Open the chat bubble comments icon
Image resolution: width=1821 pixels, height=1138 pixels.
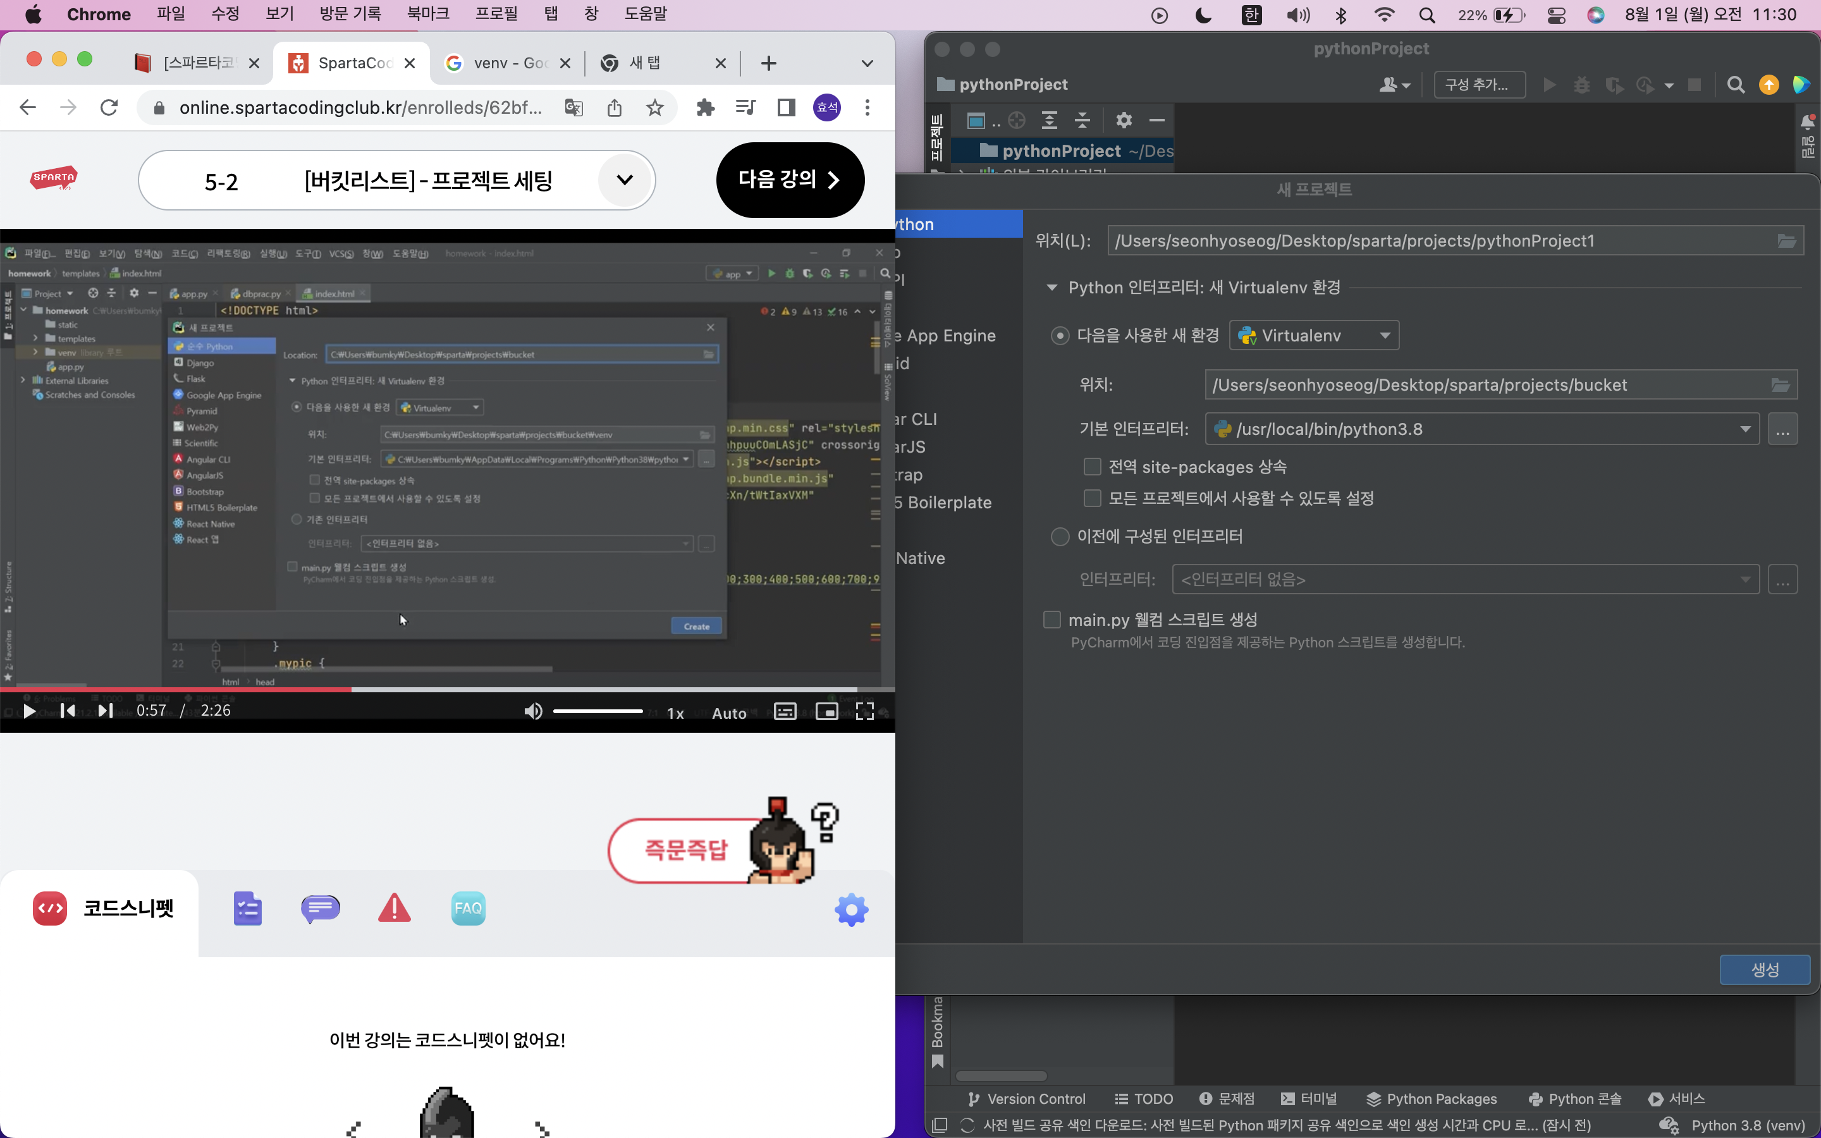(x=321, y=909)
